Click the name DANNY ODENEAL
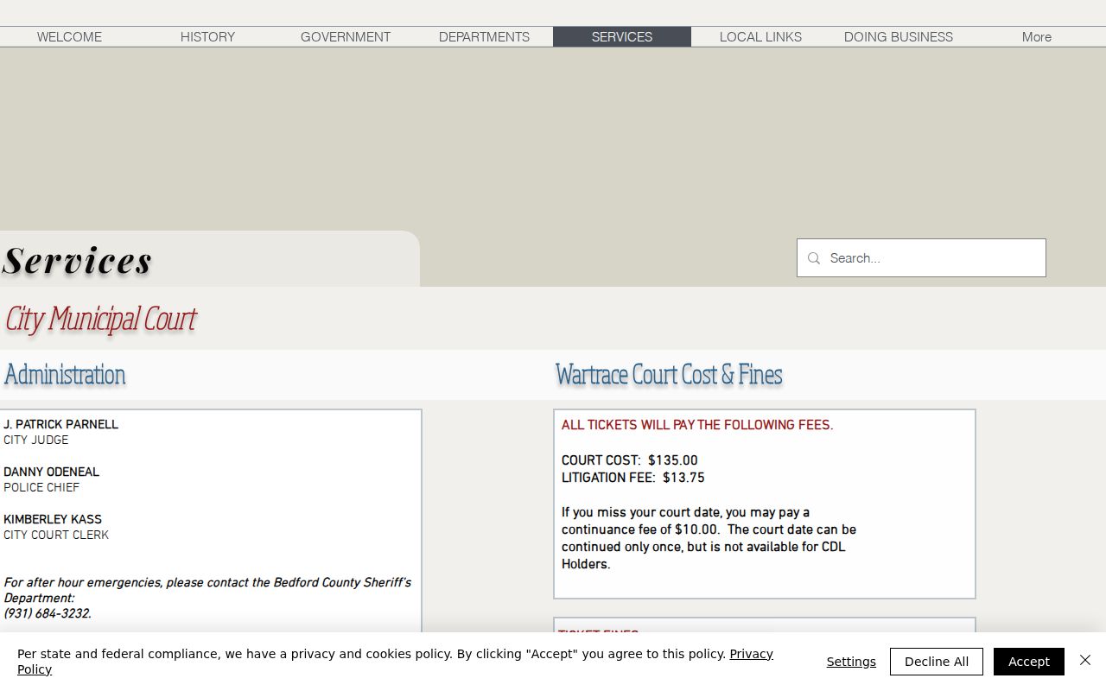Screen dimensions: 1106x691 pyautogui.click(x=51, y=472)
